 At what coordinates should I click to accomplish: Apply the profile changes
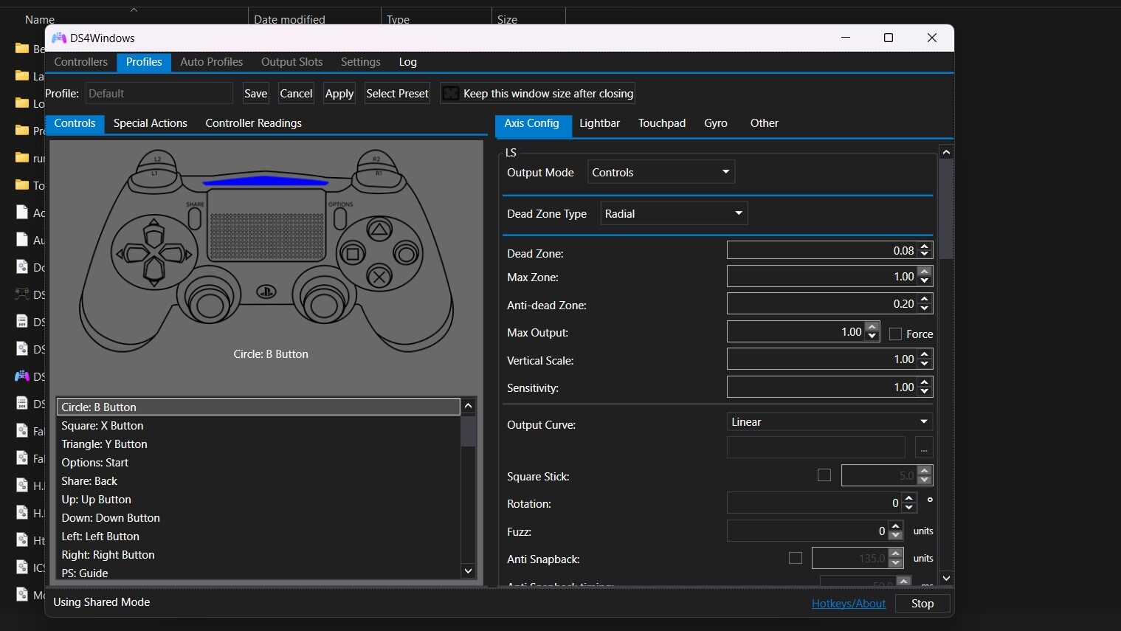point(339,94)
